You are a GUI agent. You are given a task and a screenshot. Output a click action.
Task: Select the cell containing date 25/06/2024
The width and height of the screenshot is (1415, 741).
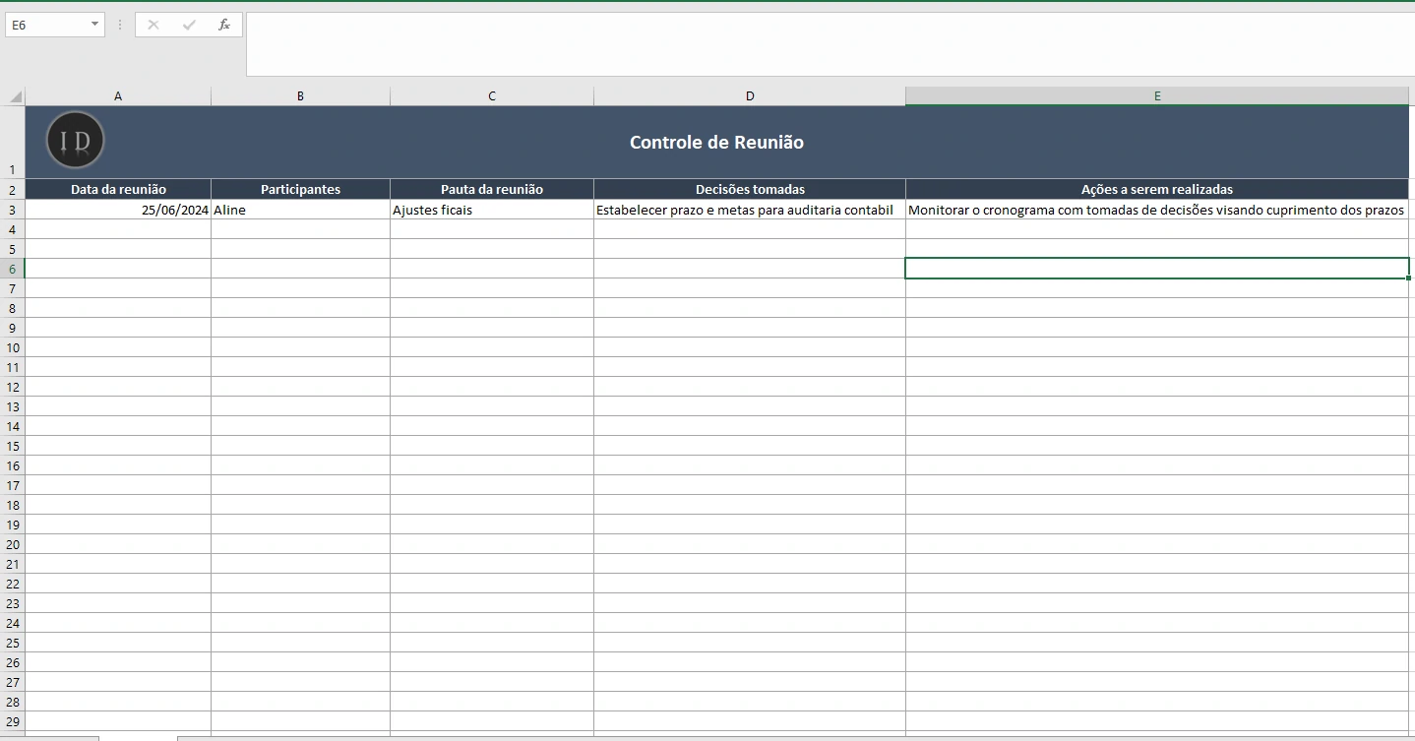coord(118,210)
